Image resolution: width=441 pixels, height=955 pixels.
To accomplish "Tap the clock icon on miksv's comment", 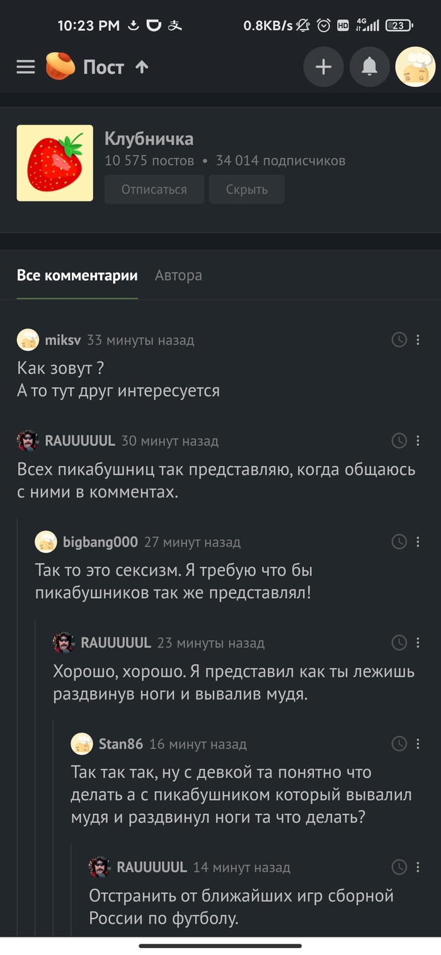I will click(399, 339).
